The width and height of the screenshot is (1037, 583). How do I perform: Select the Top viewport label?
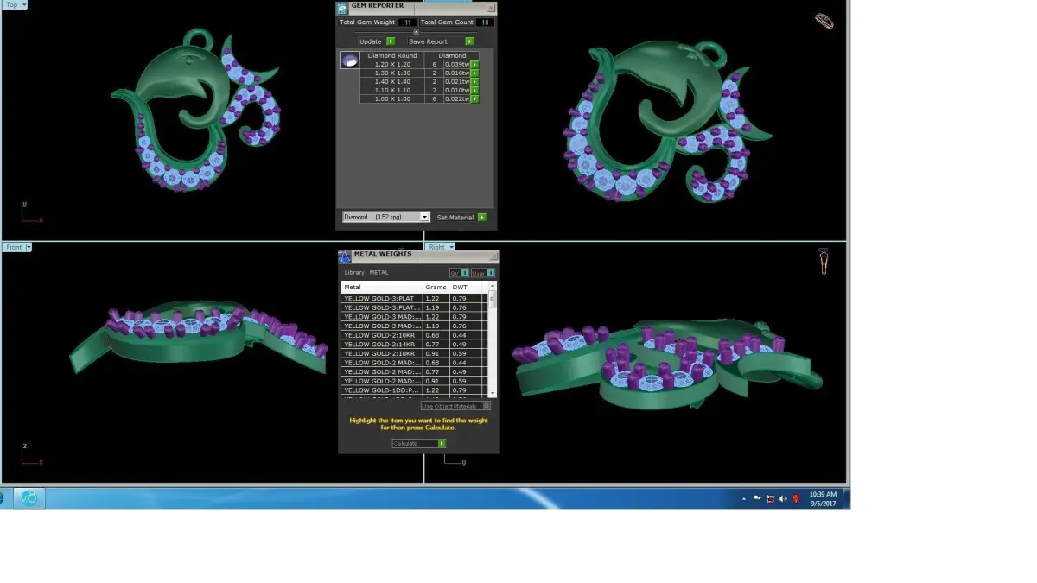pyautogui.click(x=11, y=4)
